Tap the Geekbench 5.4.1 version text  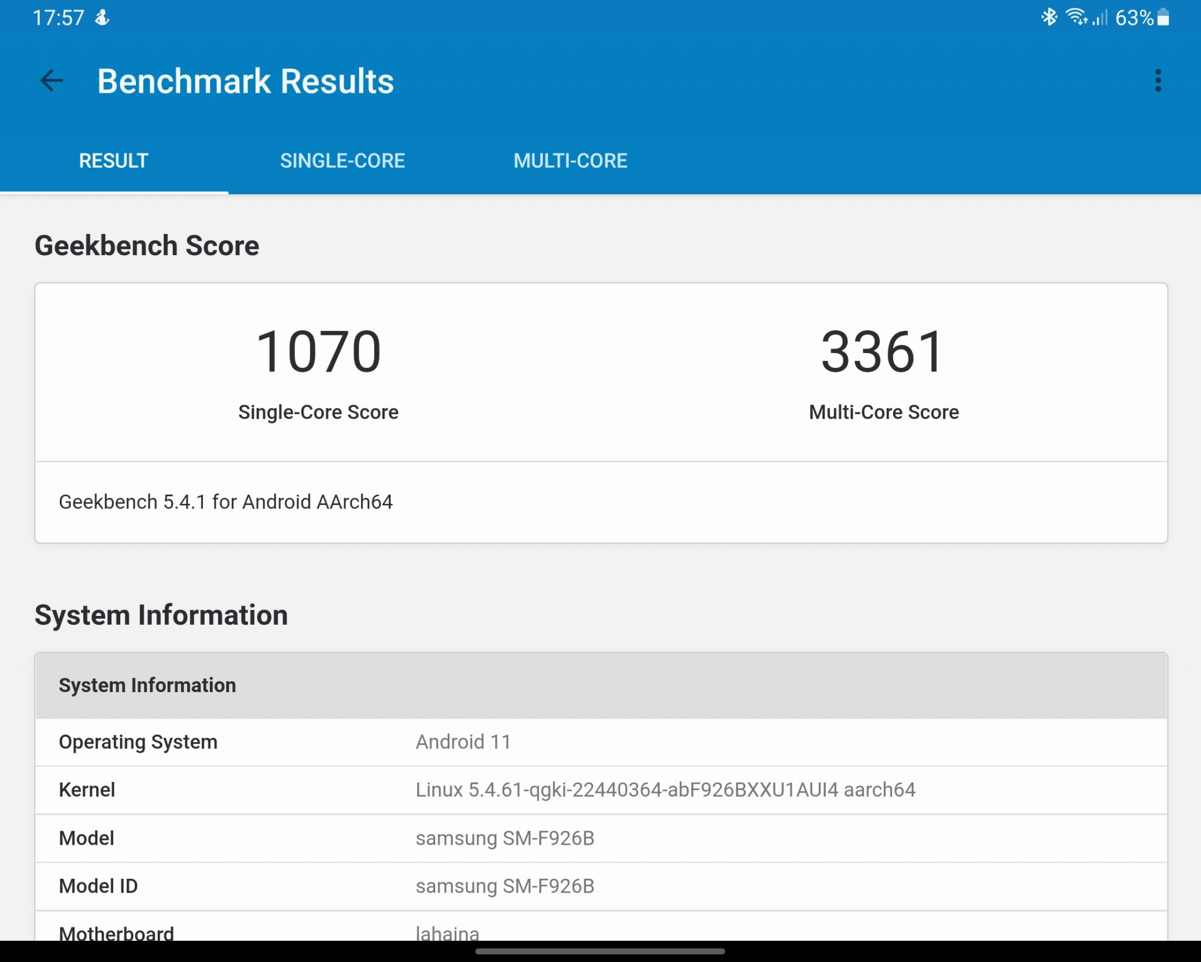[226, 502]
